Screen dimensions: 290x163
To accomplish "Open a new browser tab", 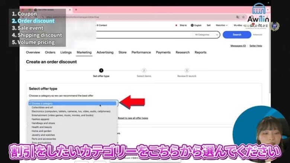I will coord(76,10).
